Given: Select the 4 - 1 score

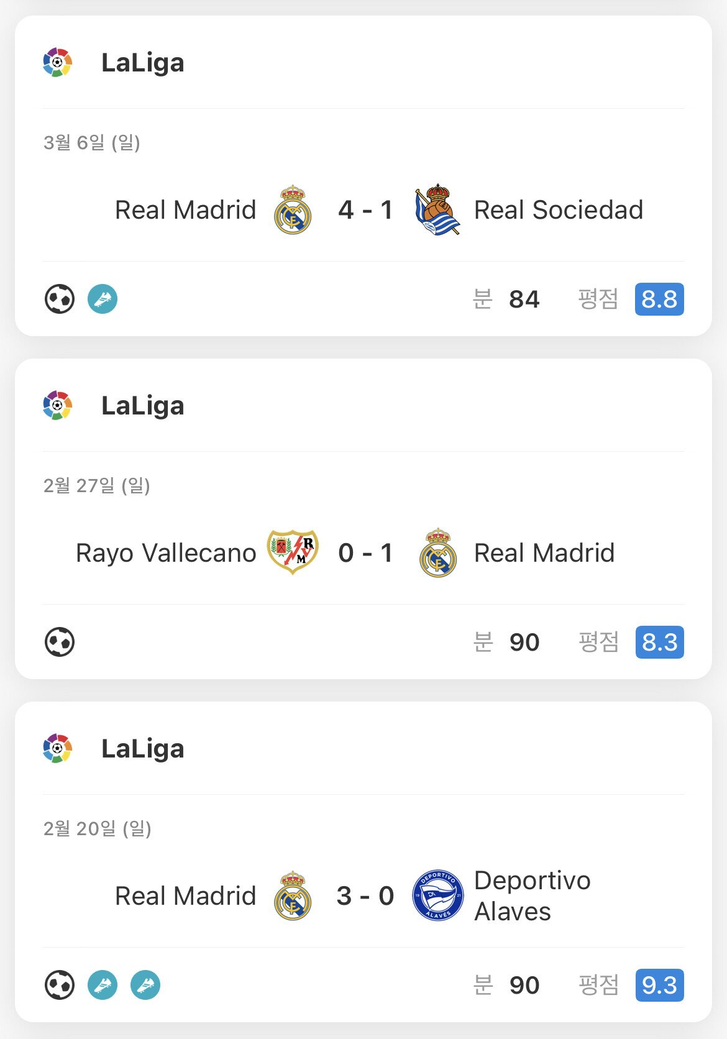Looking at the screenshot, I should (x=365, y=210).
